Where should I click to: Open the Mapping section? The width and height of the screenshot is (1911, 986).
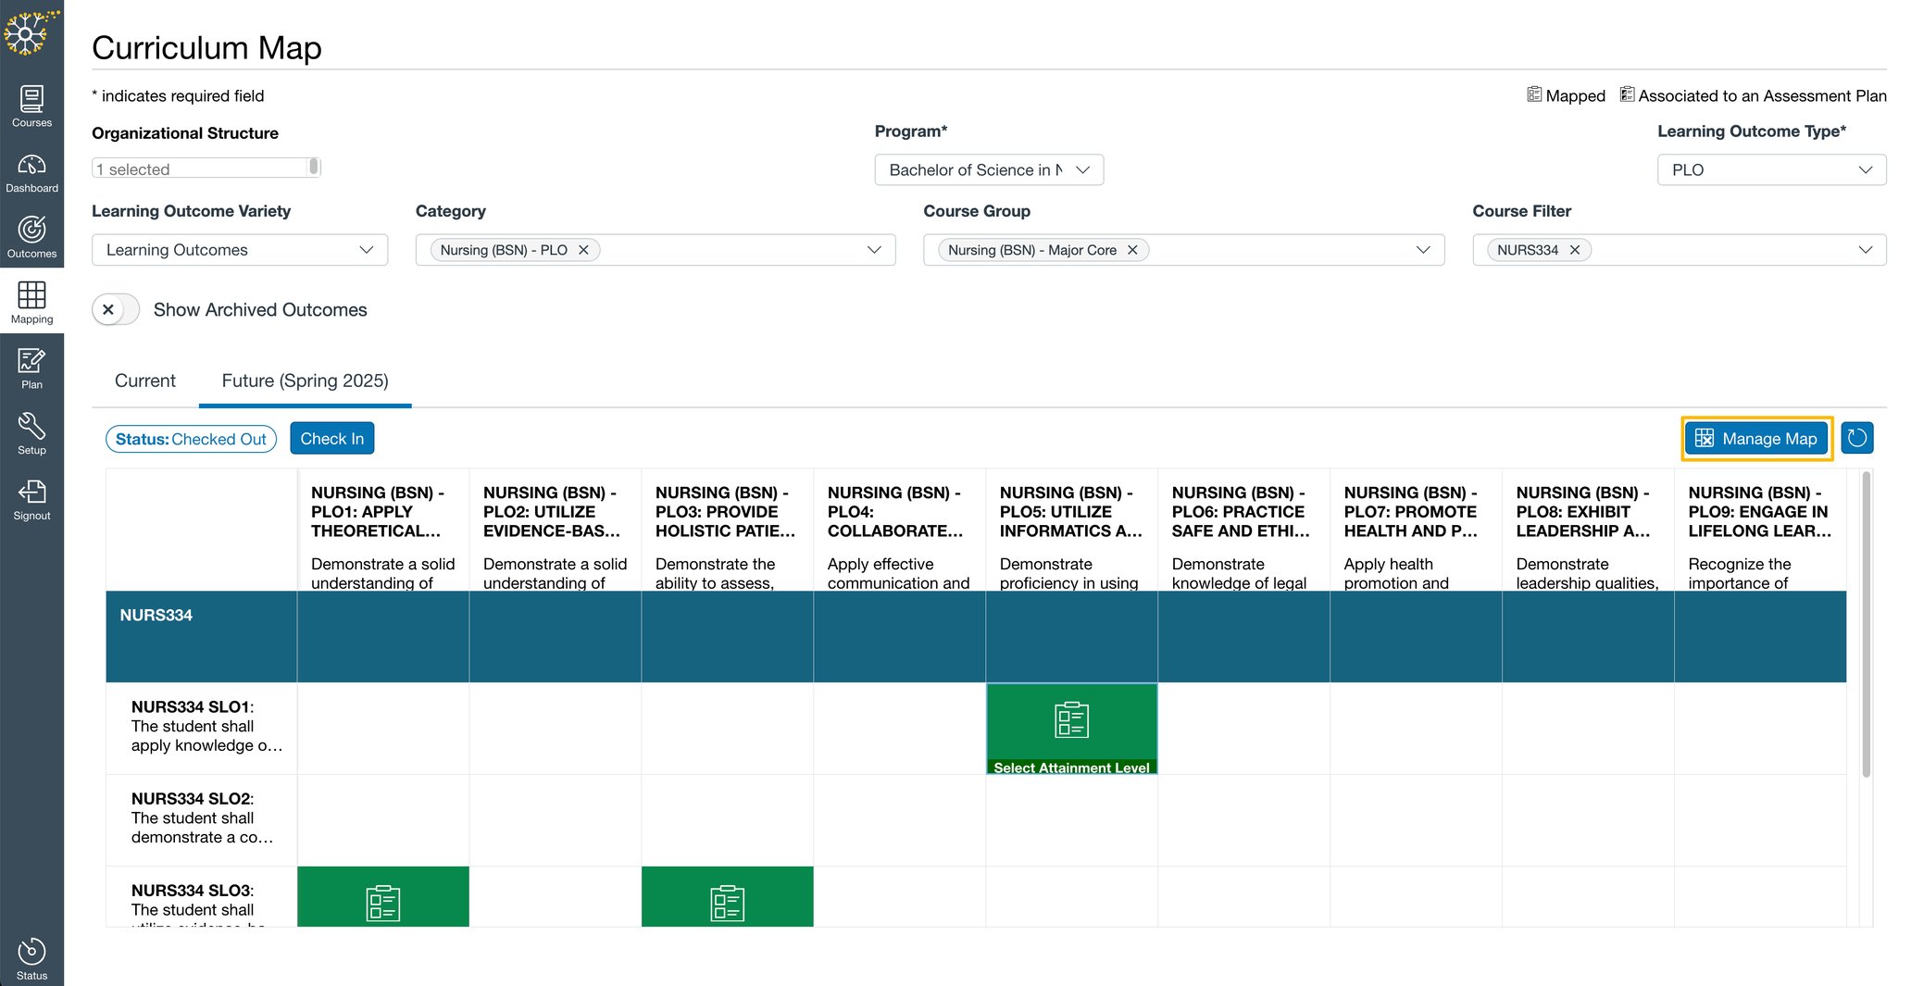click(31, 303)
